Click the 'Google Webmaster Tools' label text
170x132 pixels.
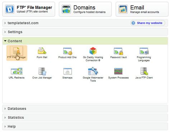tap(93, 79)
